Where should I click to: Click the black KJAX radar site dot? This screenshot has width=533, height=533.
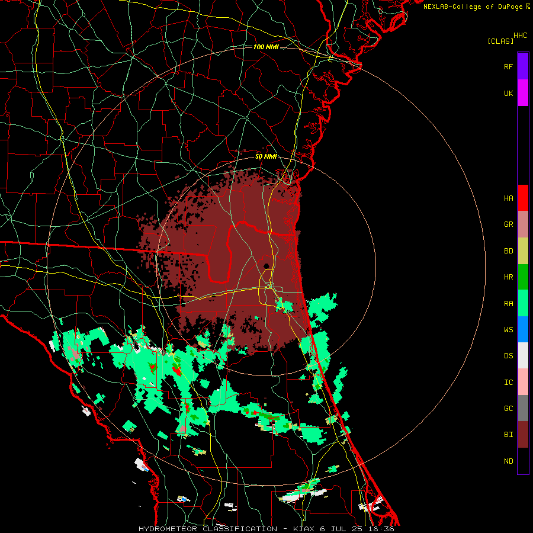click(266, 266)
